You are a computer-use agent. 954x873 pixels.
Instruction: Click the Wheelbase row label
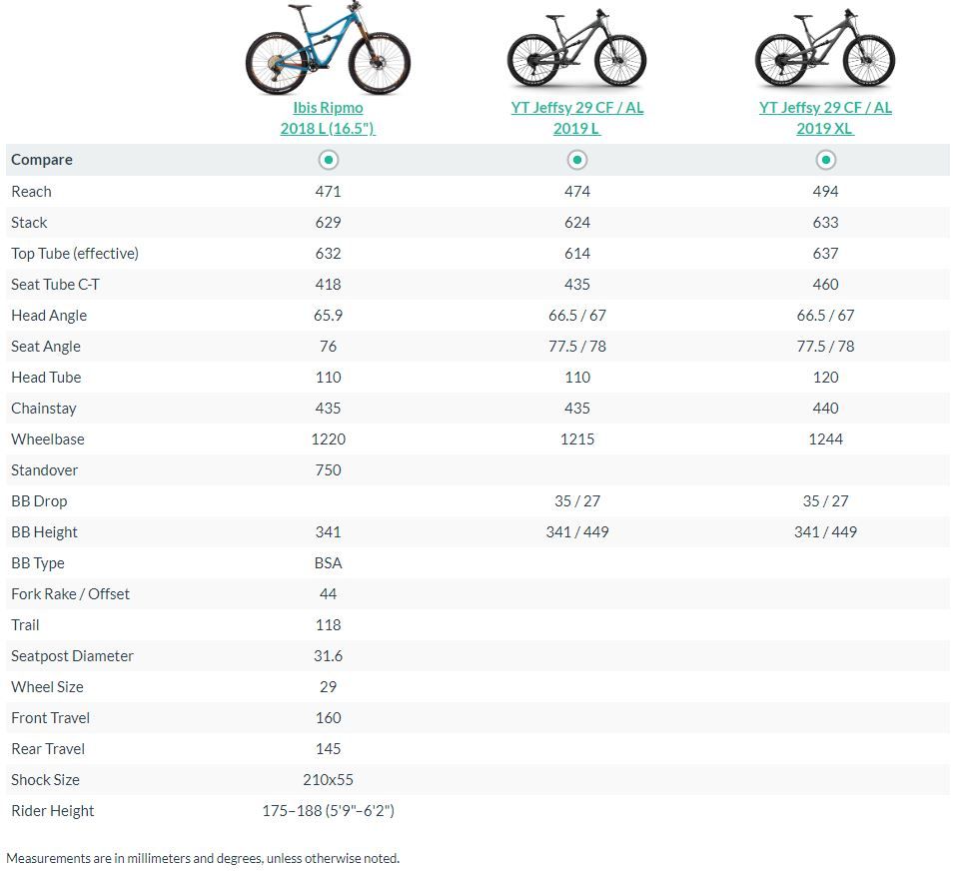(x=48, y=438)
